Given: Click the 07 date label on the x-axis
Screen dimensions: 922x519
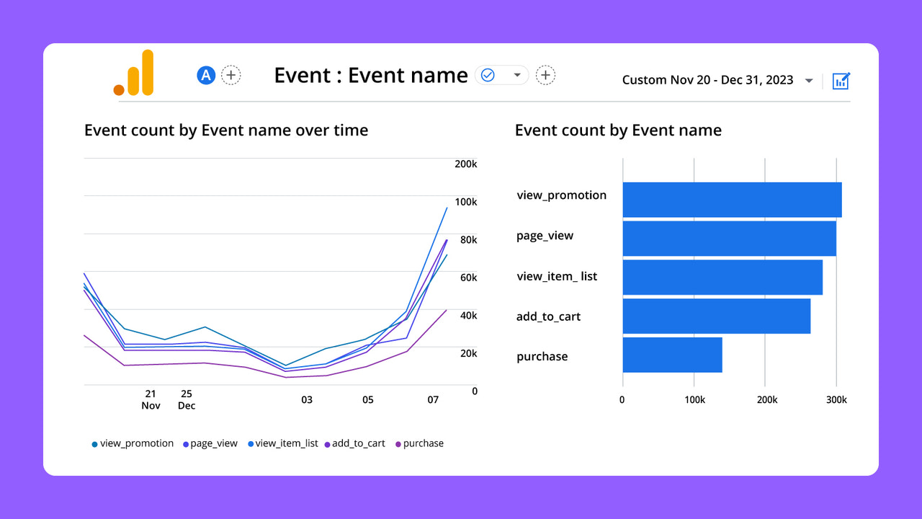Looking at the screenshot, I should [434, 398].
